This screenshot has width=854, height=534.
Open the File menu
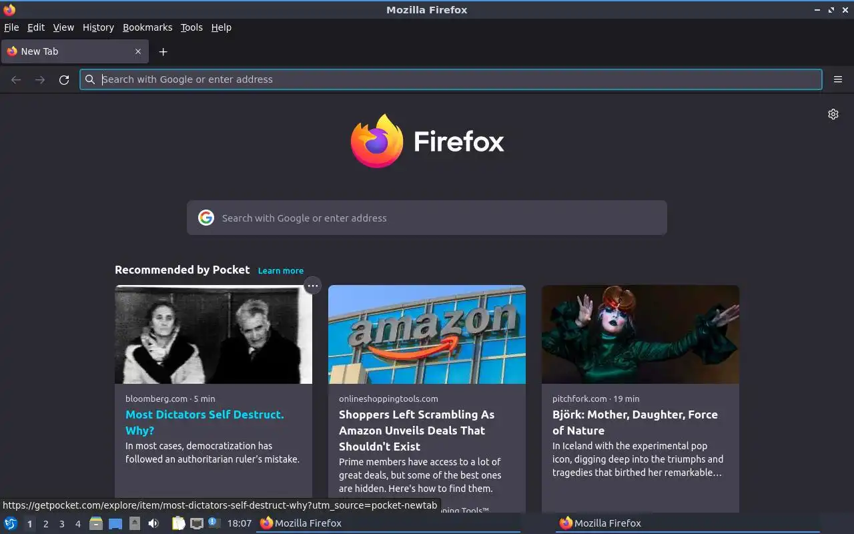(11, 27)
